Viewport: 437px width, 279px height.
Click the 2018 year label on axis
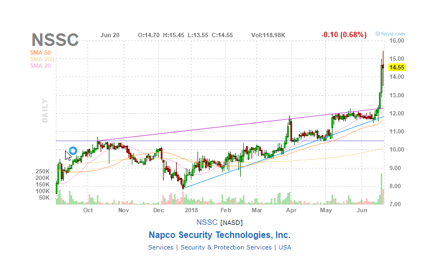click(x=191, y=210)
